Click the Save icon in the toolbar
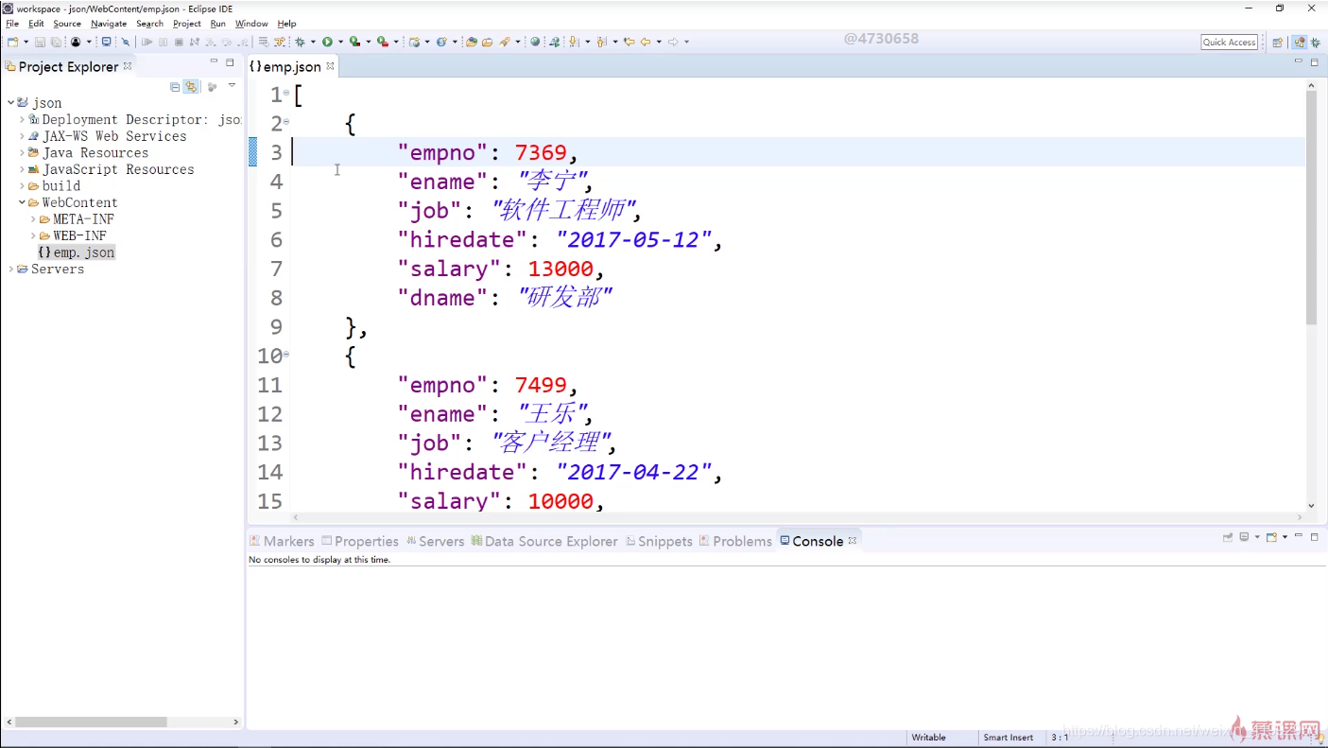 [x=40, y=42]
